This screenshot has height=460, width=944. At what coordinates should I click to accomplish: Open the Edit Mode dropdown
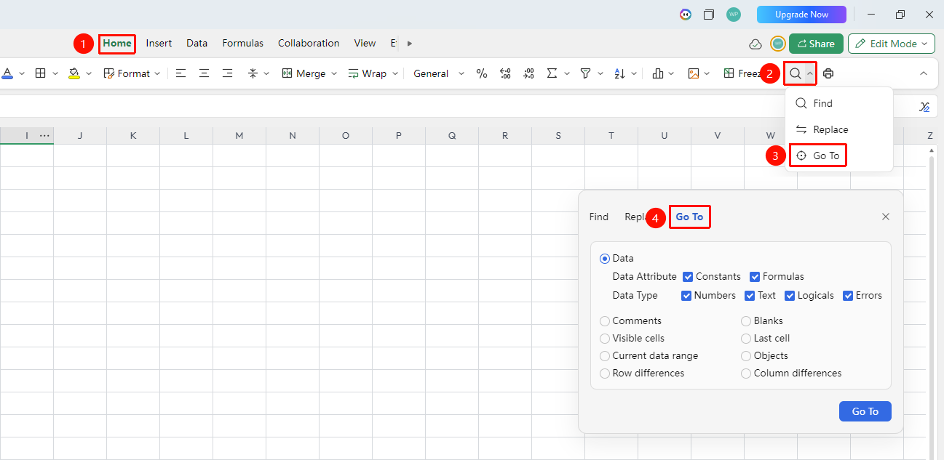point(892,44)
